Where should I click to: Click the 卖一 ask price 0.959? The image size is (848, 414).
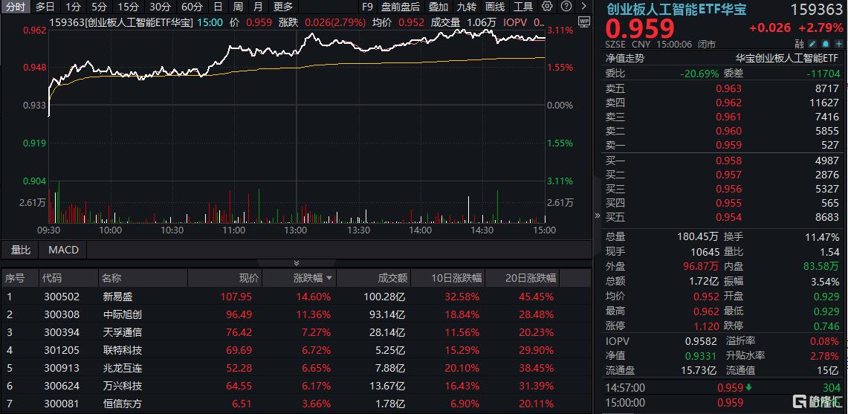tap(728, 145)
